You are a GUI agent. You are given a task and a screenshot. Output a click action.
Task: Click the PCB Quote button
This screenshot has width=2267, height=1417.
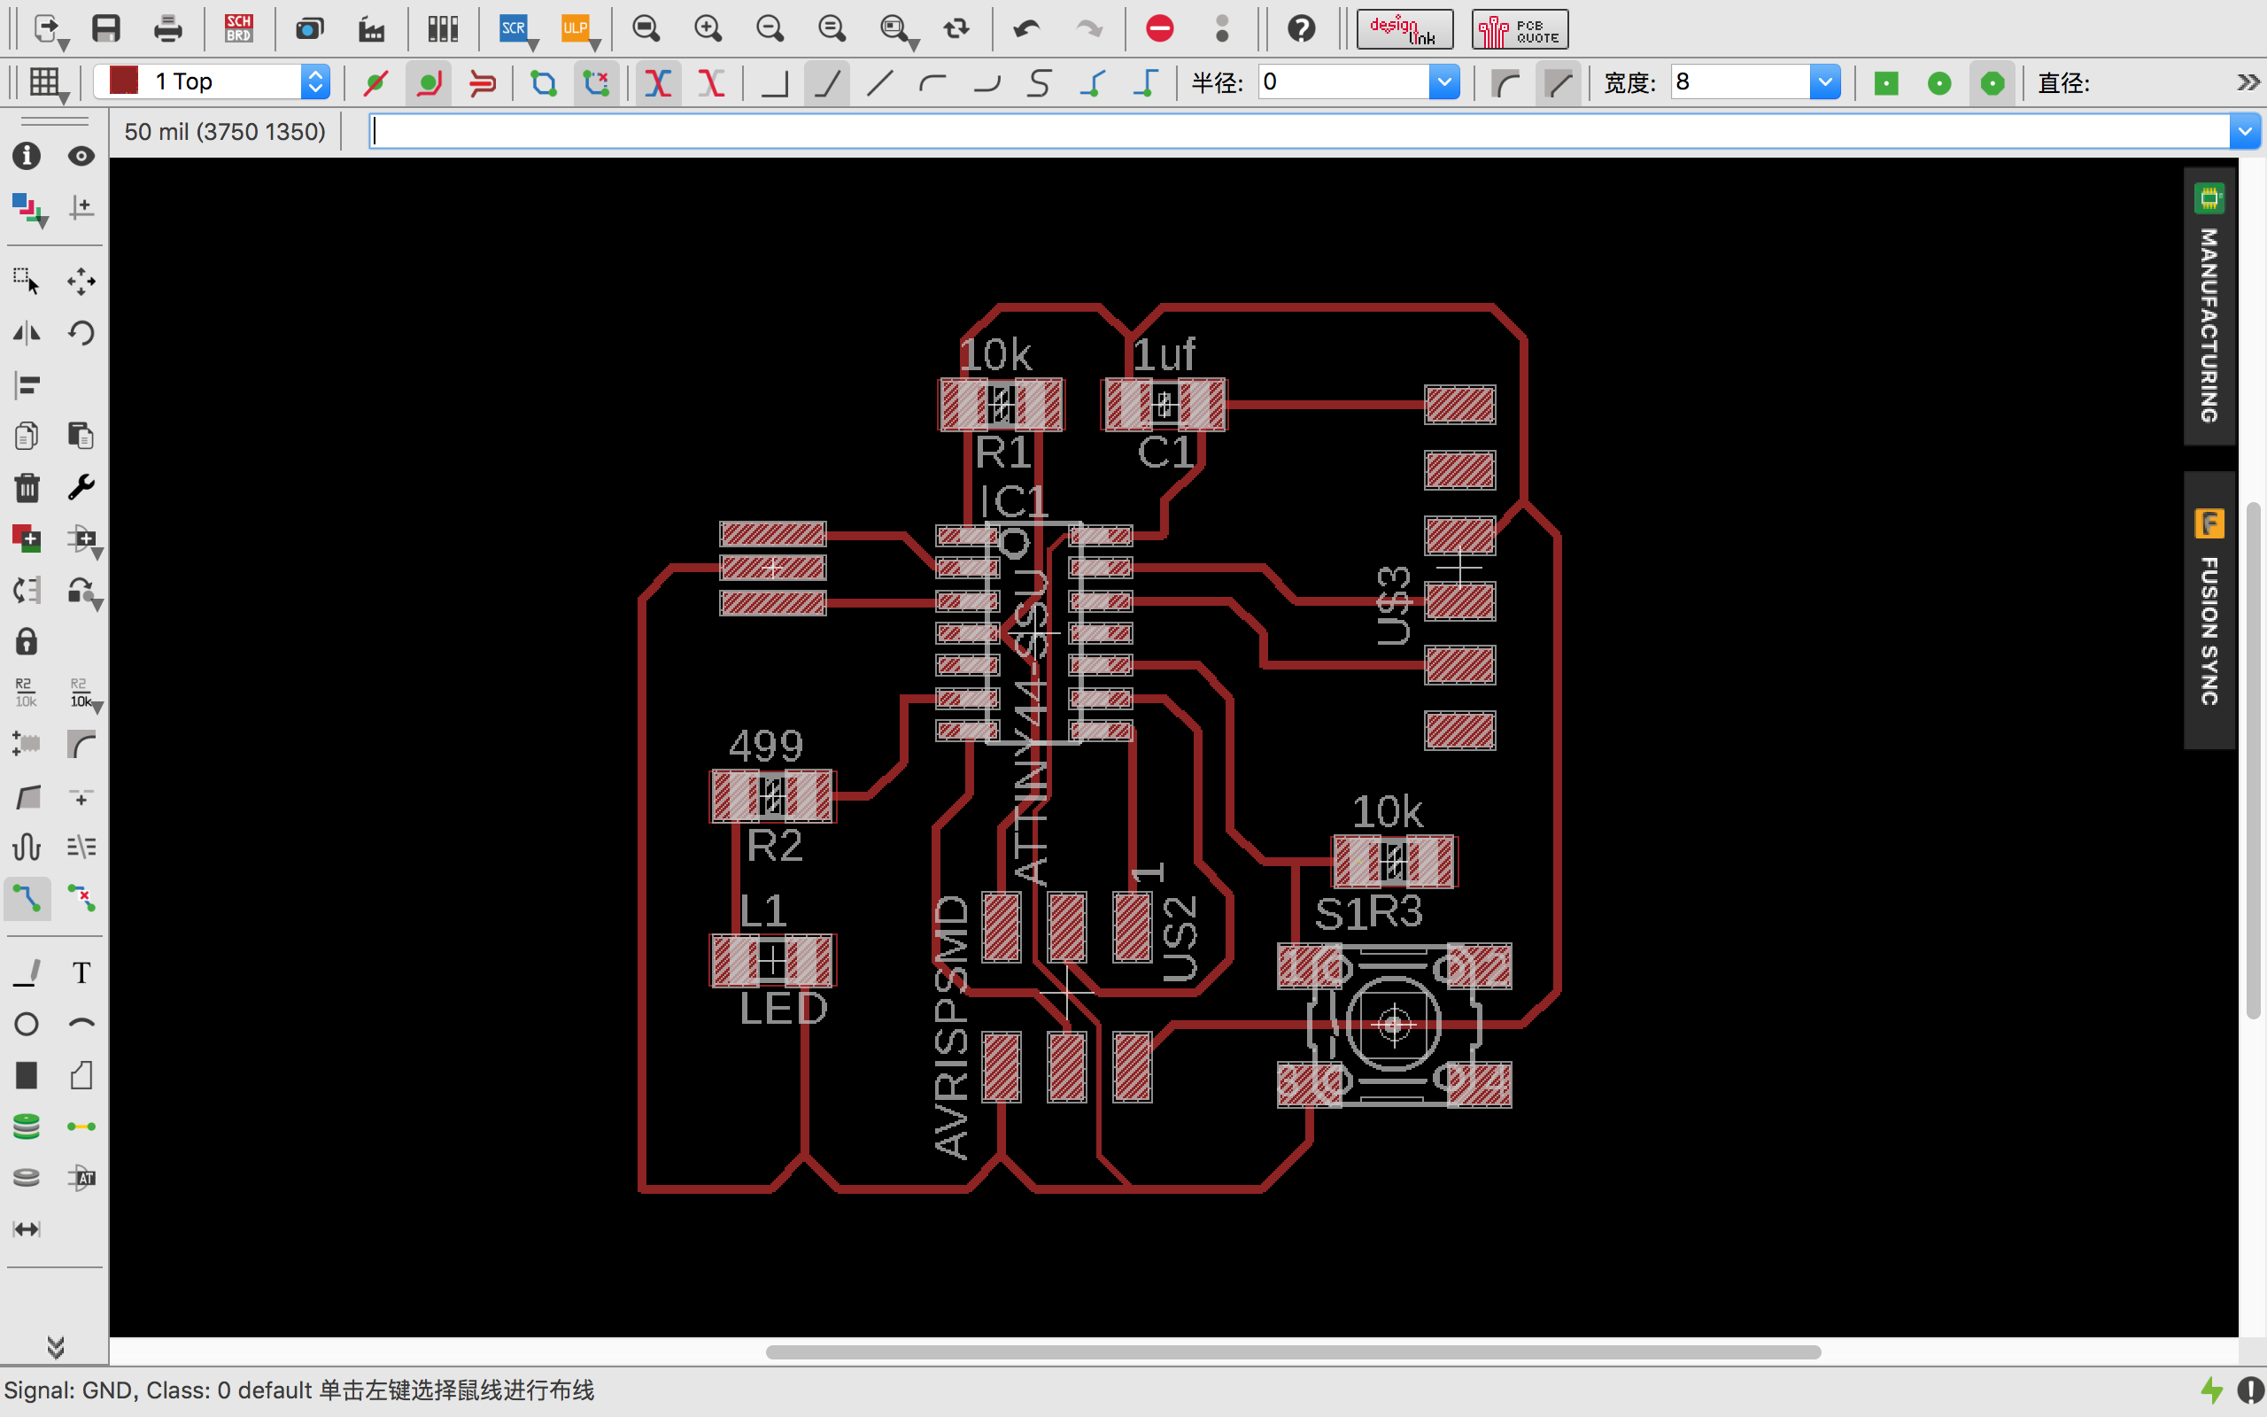click(x=1520, y=30)
